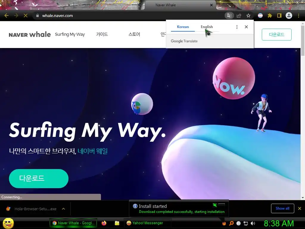Click the large green 다운로드 button
The height and width of the screenshot is (229, 305).
(39, 178)
